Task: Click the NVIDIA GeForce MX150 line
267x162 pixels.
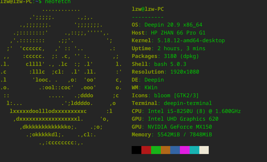Action: pyautogui.click(x=172, y=127)
